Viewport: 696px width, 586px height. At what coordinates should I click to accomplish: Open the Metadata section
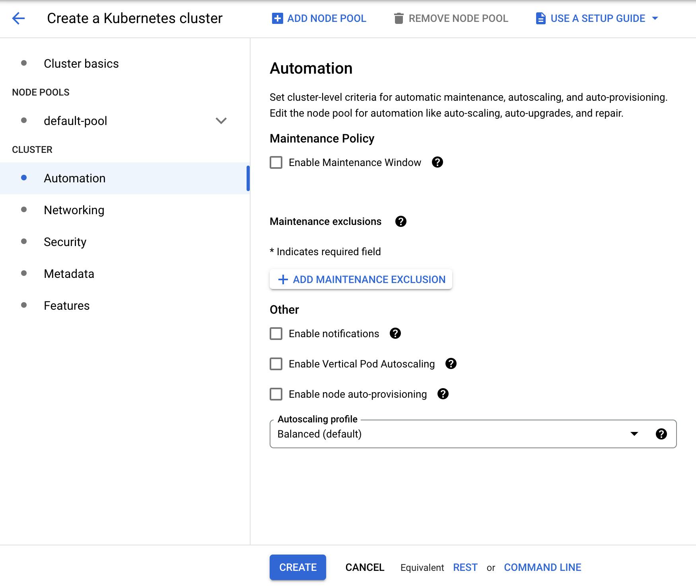pos(69,273)
